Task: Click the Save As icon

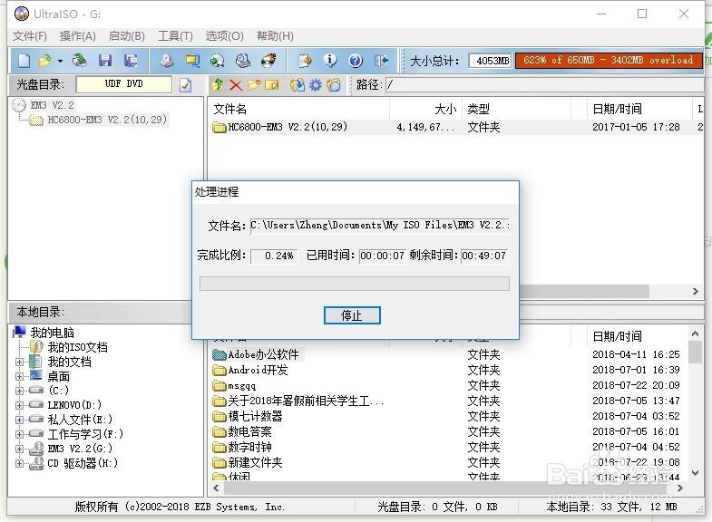Action: click(x=131, y=61)
